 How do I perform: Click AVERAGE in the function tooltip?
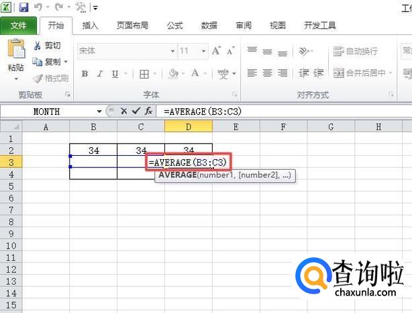click(x=178, y=175)
